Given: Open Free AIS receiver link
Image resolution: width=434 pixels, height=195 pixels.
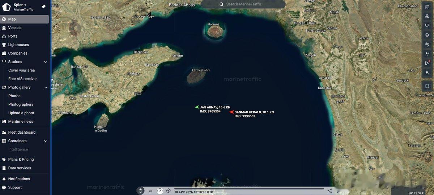Looking at the screenshot, I should 23,79.
